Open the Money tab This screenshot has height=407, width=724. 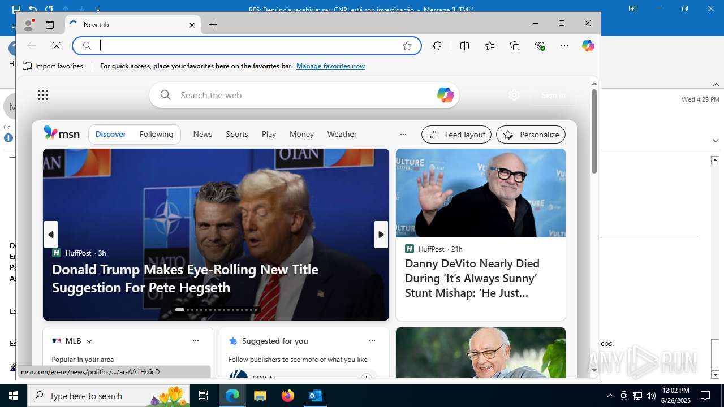point(301,134)
